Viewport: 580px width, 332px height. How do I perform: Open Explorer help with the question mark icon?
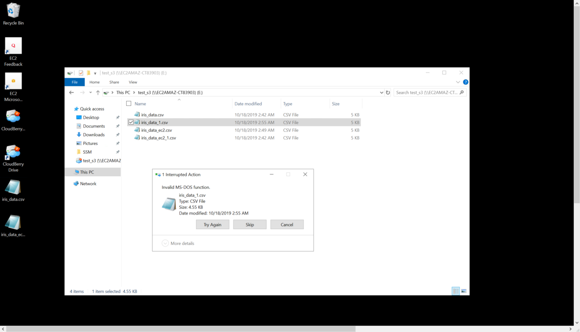click(465, 82)
